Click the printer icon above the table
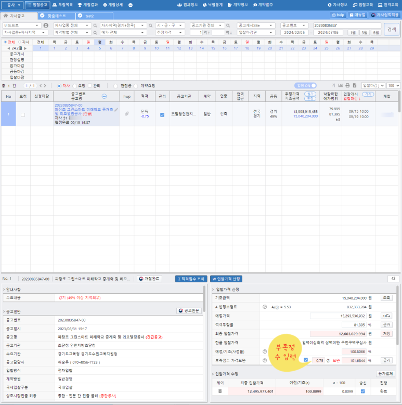Viewport: 402px width, 405px height. (347, 85)
